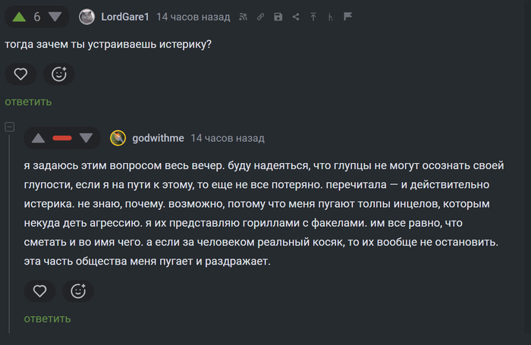Viewport: 531px width, 345px height.
Task: Open emoji reaction picker for godwithme's comment
Action: (x=78, y=290)
